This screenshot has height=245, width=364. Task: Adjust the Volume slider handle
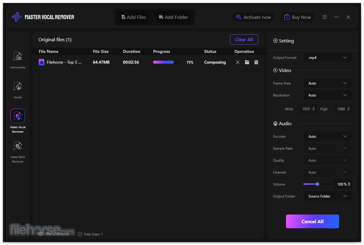pyautogui.click(x=317, y=184)
